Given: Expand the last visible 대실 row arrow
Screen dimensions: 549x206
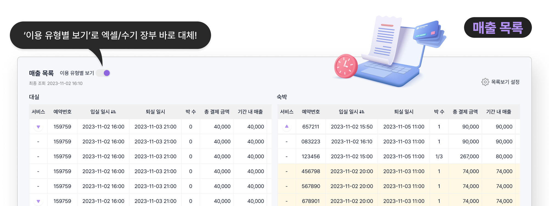Looking at the screenshot, I should (38, 201).
